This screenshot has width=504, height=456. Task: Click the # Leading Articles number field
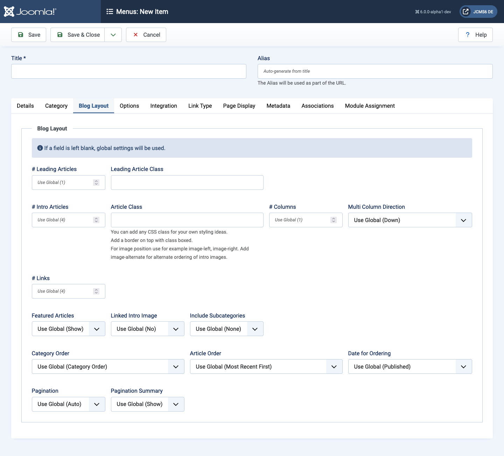[69, 183]
